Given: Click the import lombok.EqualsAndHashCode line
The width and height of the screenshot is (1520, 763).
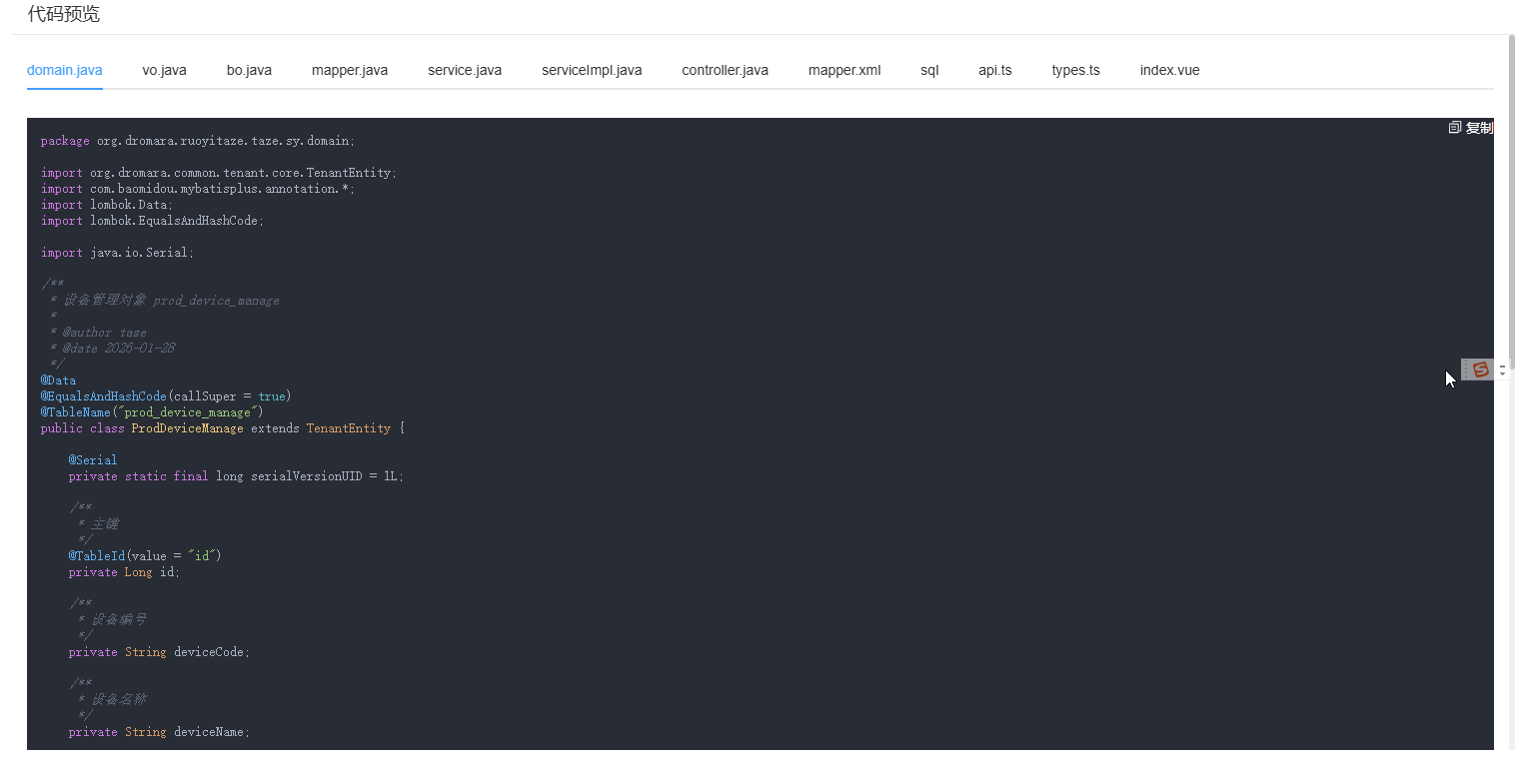Looking at the screenshot, I should click(x=153, y=221).
